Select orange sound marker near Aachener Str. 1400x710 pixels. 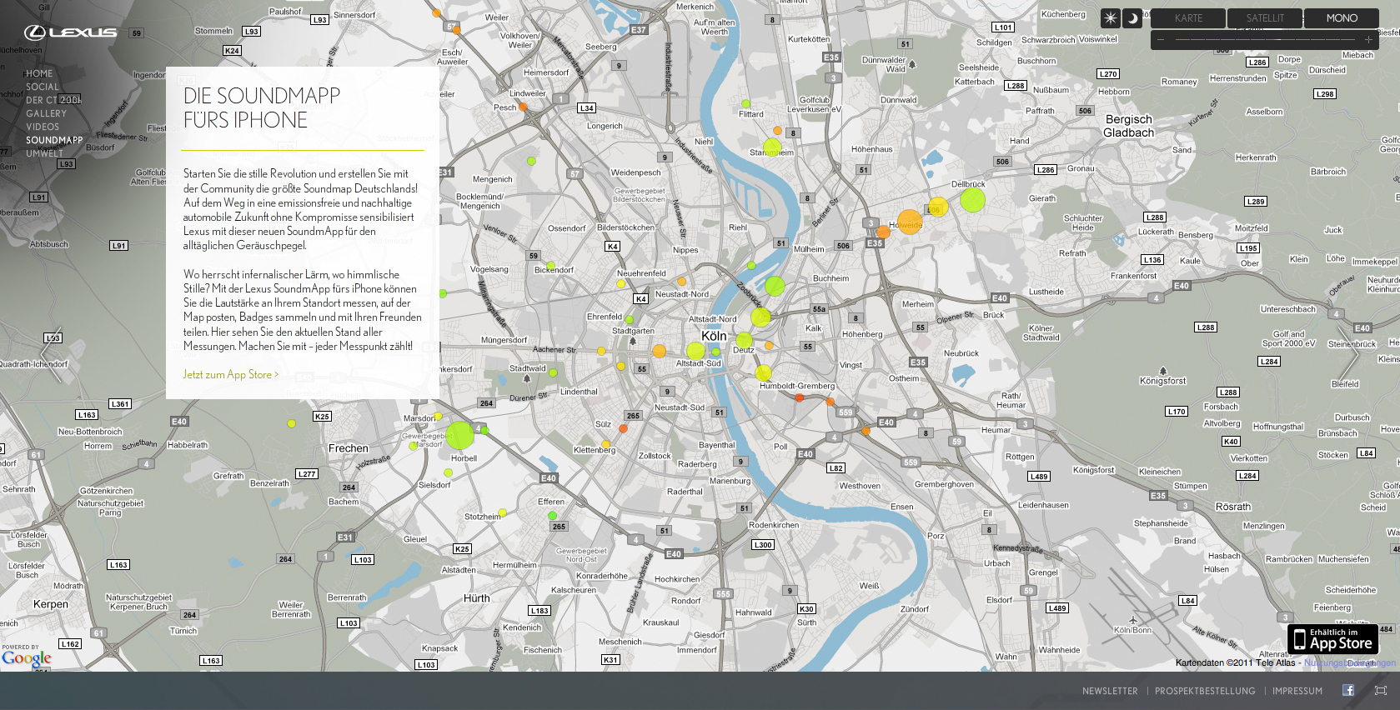point(659,351)
